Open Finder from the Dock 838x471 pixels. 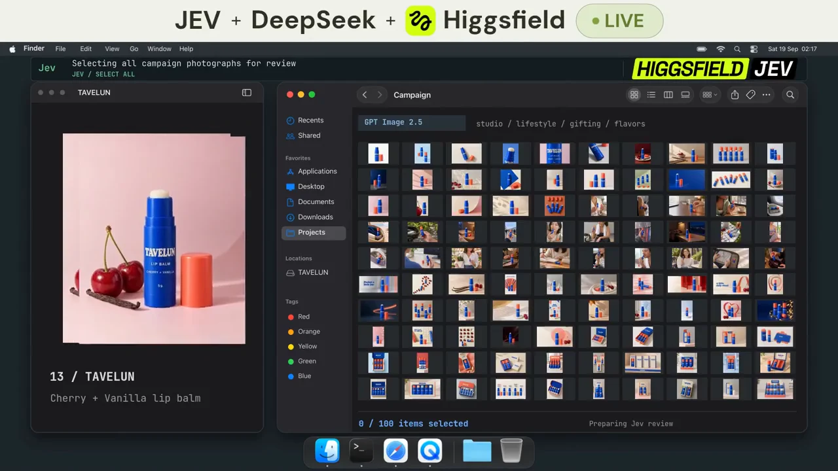(327, 451)
